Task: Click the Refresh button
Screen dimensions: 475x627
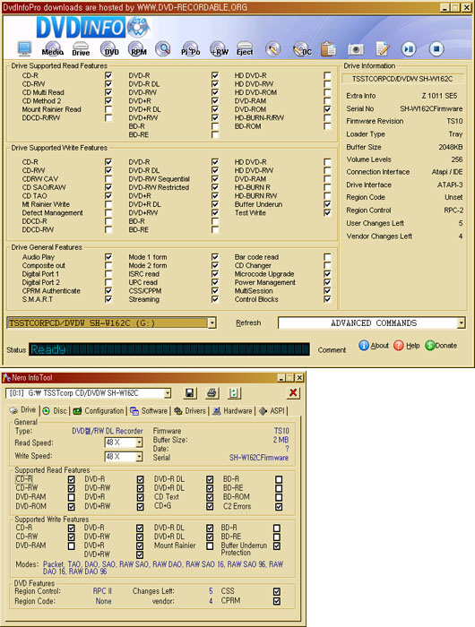Action: tap(248, 322)
